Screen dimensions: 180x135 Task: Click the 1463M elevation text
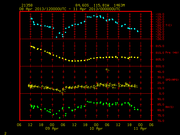click(119, 5)
